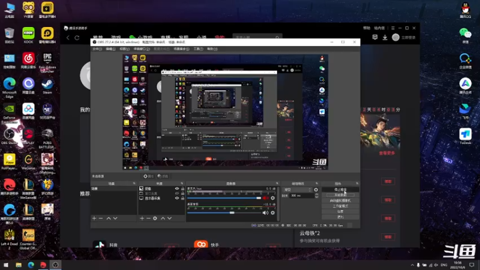Refresh page in Tencent assistant window

77,38
